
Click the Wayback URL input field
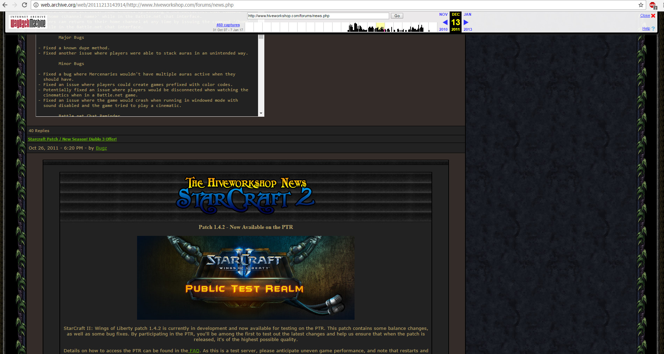point(318,16)
